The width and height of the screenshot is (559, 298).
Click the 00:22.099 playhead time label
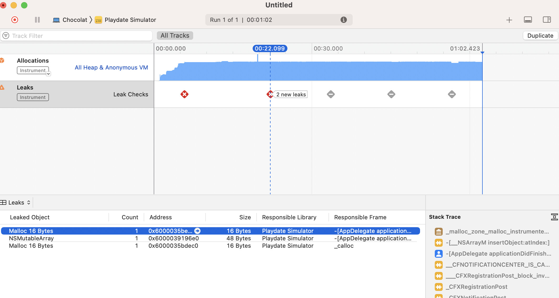[x=270, y=48]
